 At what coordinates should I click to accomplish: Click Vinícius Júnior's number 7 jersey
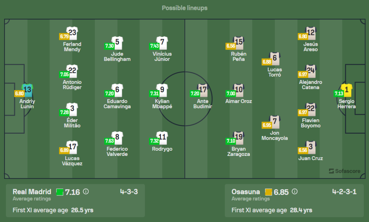click(x=162, y=42)
